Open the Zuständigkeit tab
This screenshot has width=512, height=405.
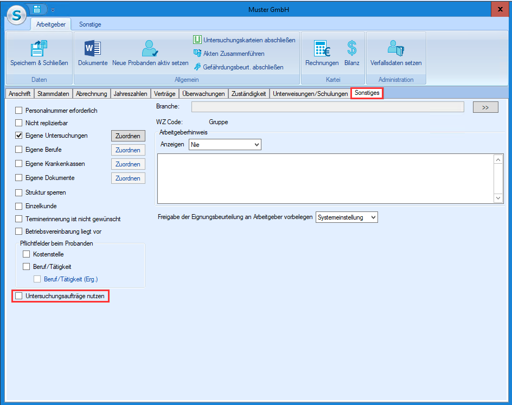[249, 94]
